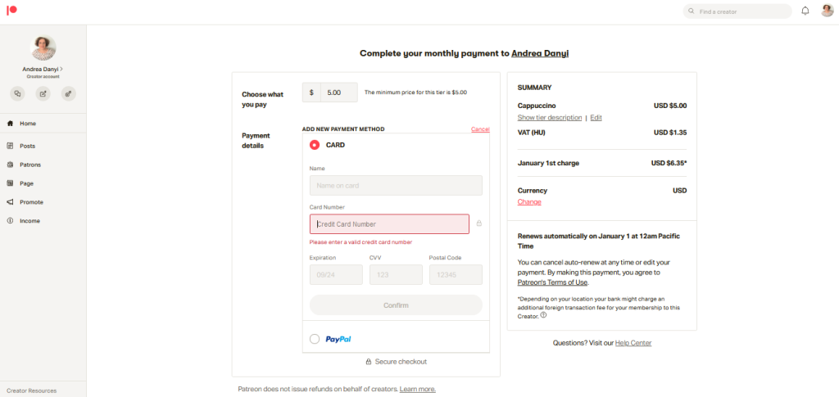
Task: Click the 'USD $6.35*' total amount
Action: click(x=669, y=163)
